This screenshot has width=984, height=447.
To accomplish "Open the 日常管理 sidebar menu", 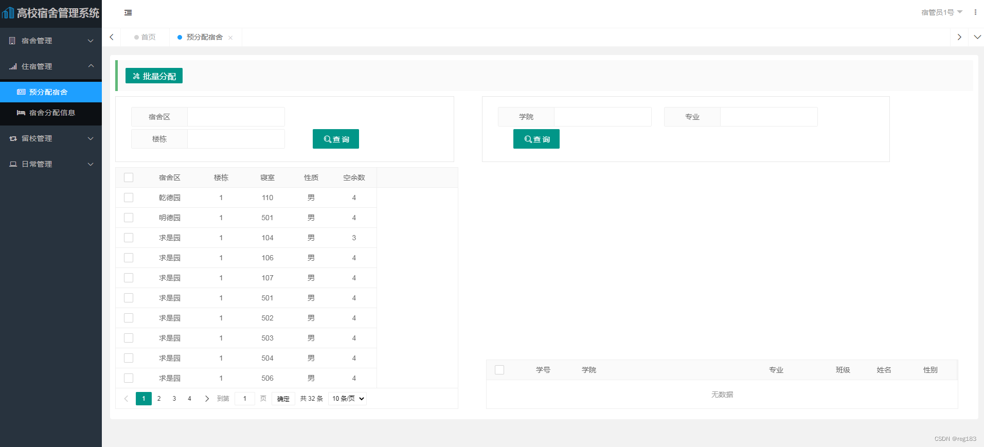I will point(51,164).
